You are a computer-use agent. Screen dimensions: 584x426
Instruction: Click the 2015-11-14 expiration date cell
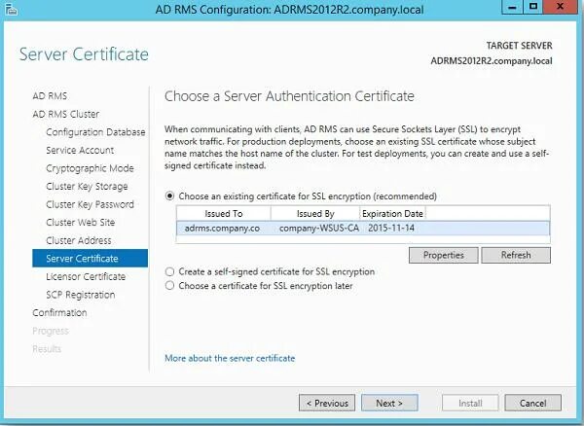[x=391, y=228]
